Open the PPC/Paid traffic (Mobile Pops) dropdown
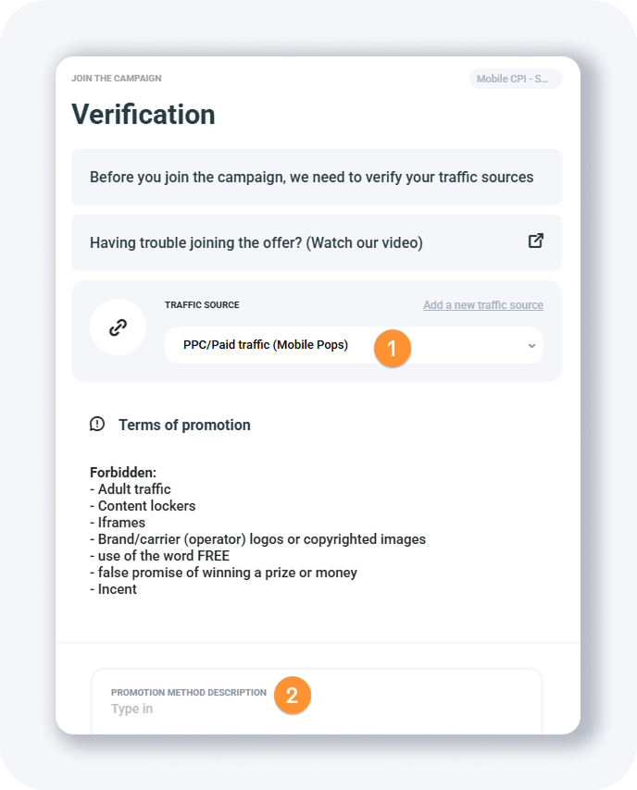Screen dimensions: 637x790 [x=266, y=345]
